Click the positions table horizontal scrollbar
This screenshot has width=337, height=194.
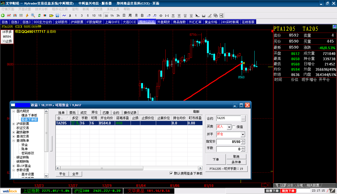(129, 168)
